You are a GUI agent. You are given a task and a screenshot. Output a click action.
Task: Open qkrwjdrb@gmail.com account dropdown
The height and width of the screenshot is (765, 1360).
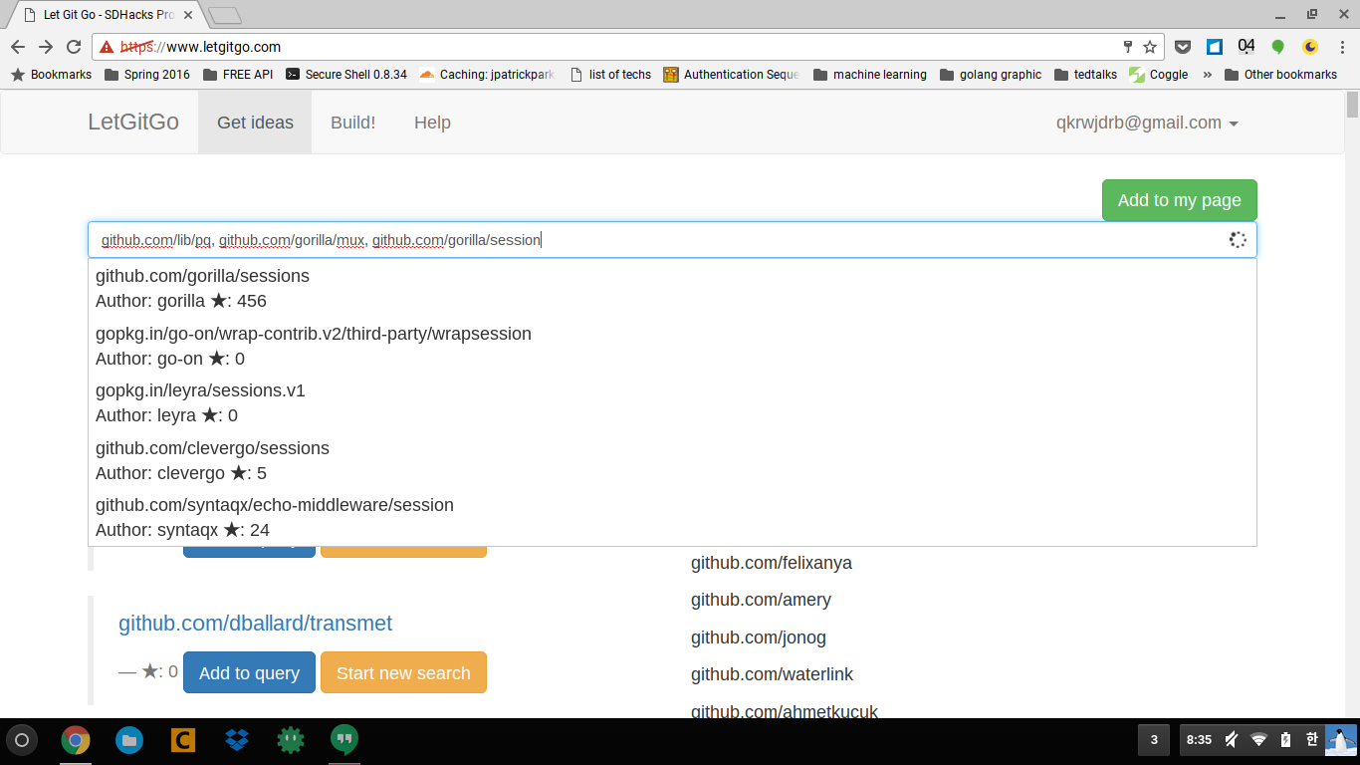point(1147,123)
